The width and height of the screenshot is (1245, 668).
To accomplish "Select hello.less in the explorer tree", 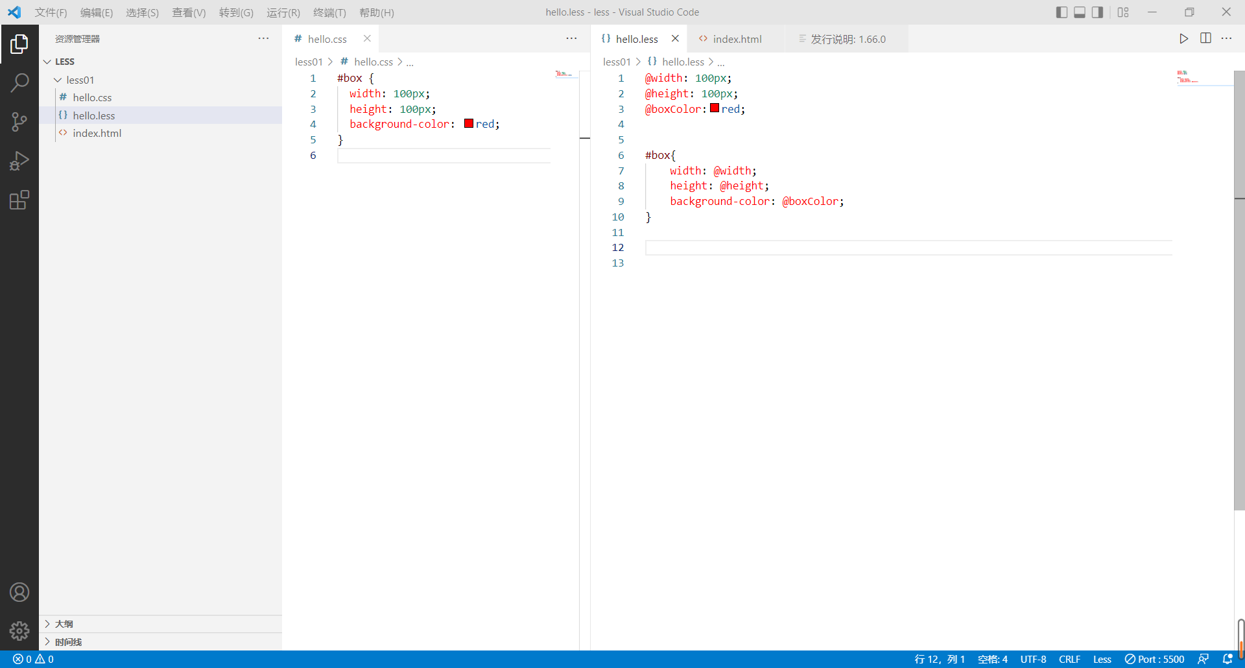I will pos(161,115).
